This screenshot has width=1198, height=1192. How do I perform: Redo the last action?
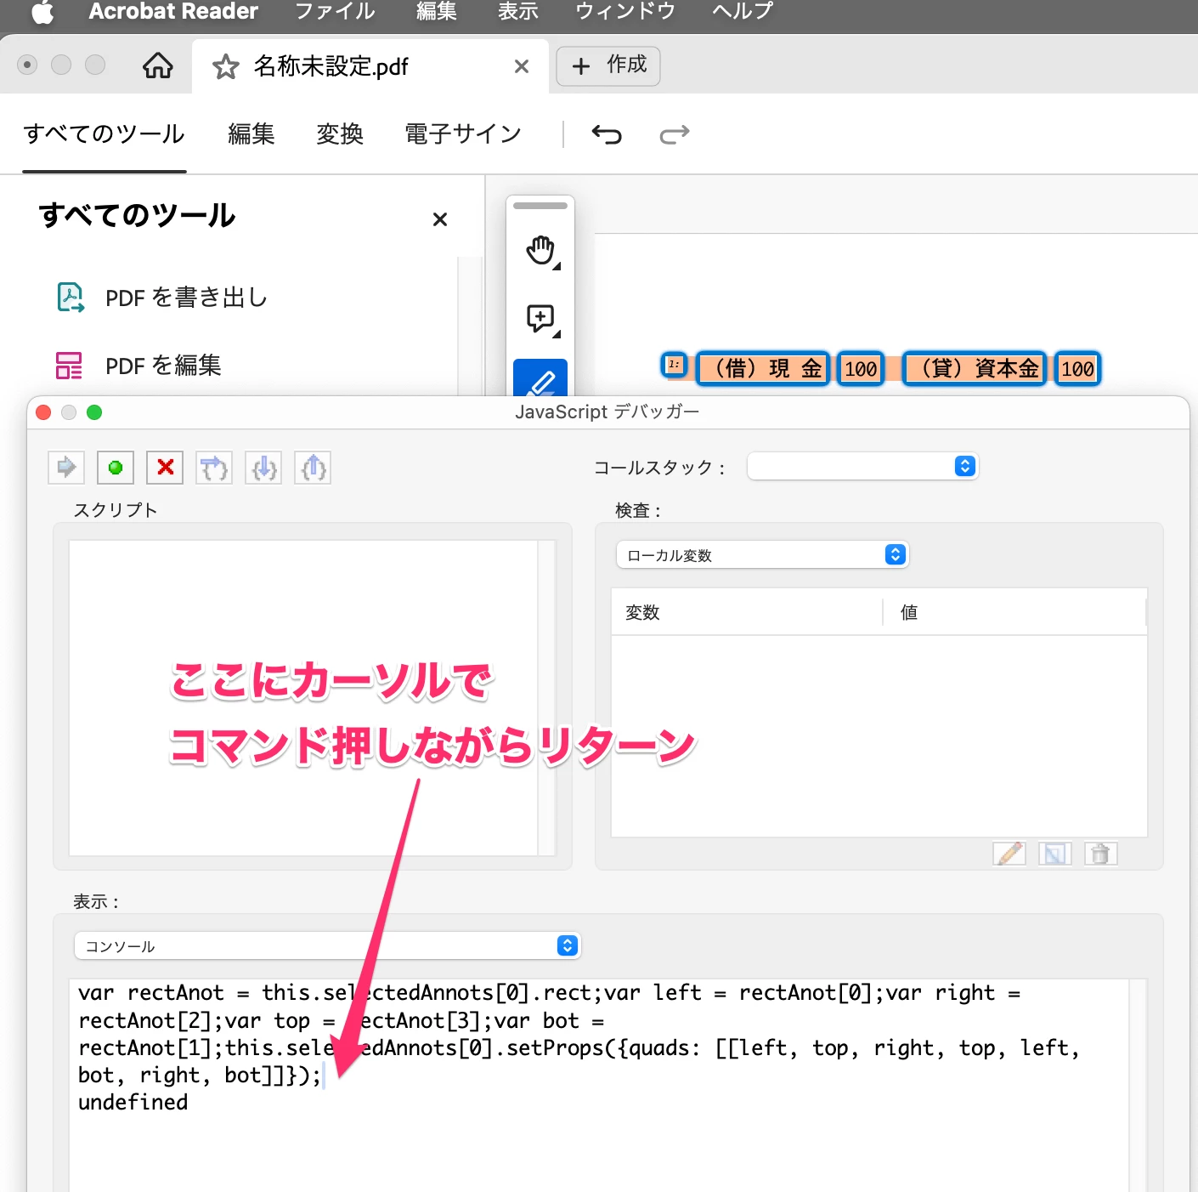[x=675, y=134]
